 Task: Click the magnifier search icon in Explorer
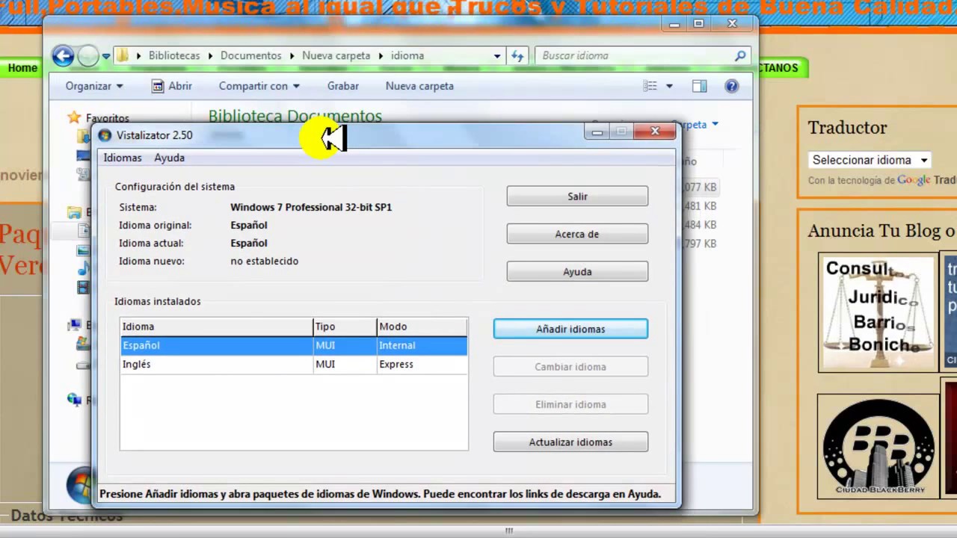coord(740,55)
